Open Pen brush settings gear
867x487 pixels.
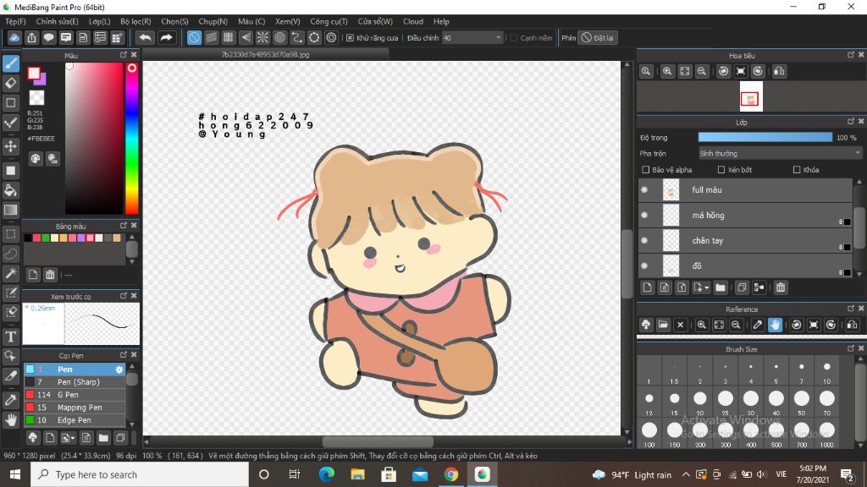coord(119,369)
